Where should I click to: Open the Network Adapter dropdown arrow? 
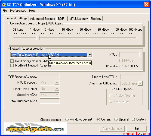90,55
